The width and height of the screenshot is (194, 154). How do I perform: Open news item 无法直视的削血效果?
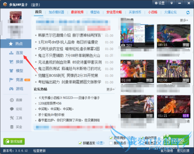pos(70,62)
